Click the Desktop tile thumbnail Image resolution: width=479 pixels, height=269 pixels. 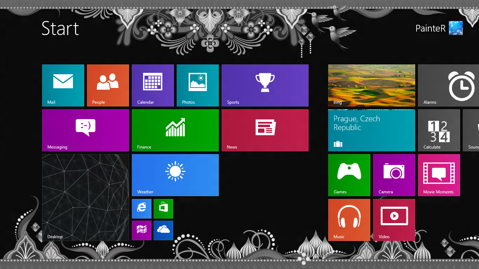86,197
